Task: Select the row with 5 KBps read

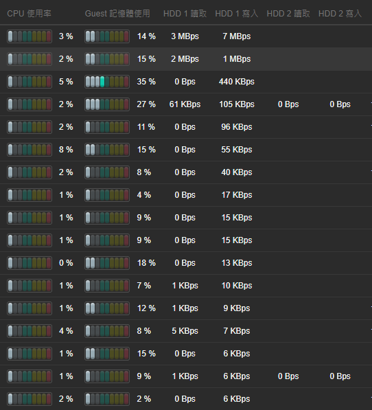Action: (186, 331)
